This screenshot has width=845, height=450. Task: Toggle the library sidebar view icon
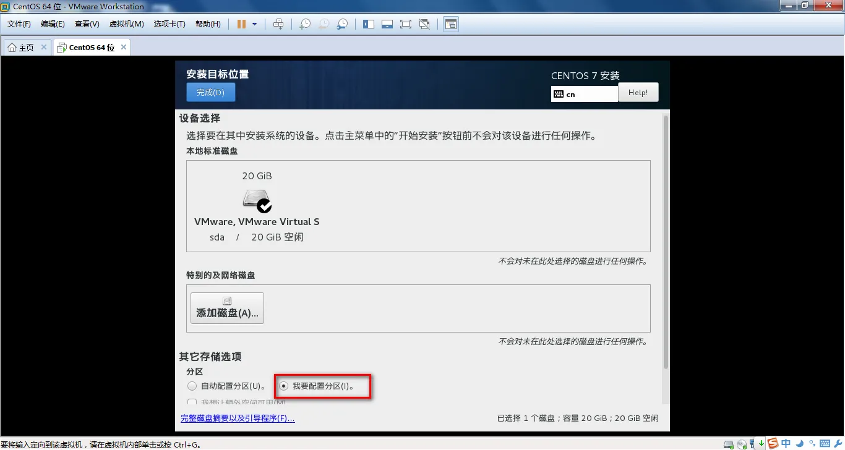point(369,24)
